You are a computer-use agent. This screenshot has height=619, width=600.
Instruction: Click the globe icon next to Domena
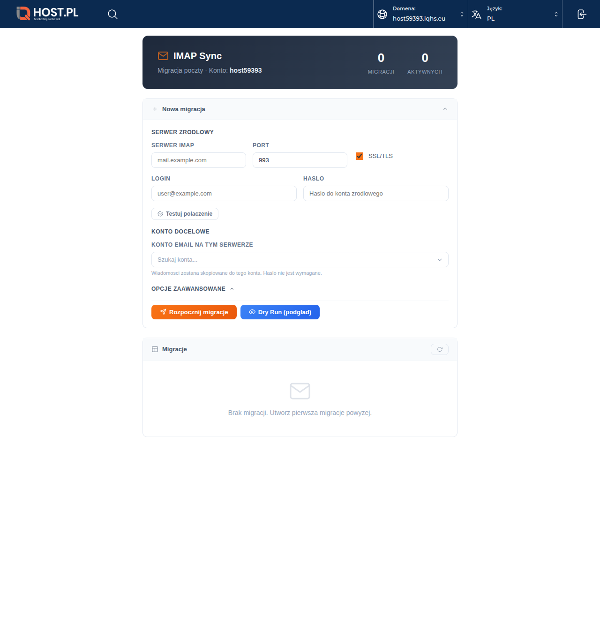pos(382,14)
